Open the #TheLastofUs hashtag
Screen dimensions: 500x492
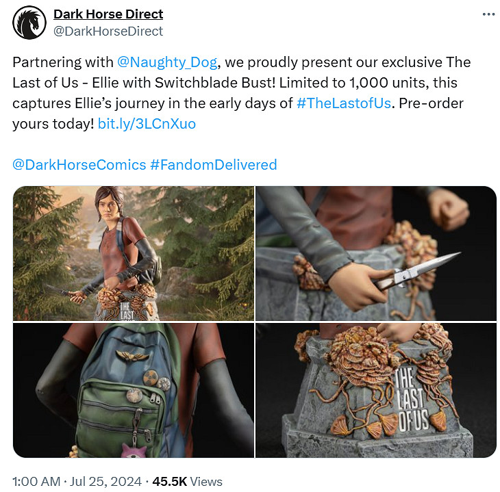(x=343, y=103)
